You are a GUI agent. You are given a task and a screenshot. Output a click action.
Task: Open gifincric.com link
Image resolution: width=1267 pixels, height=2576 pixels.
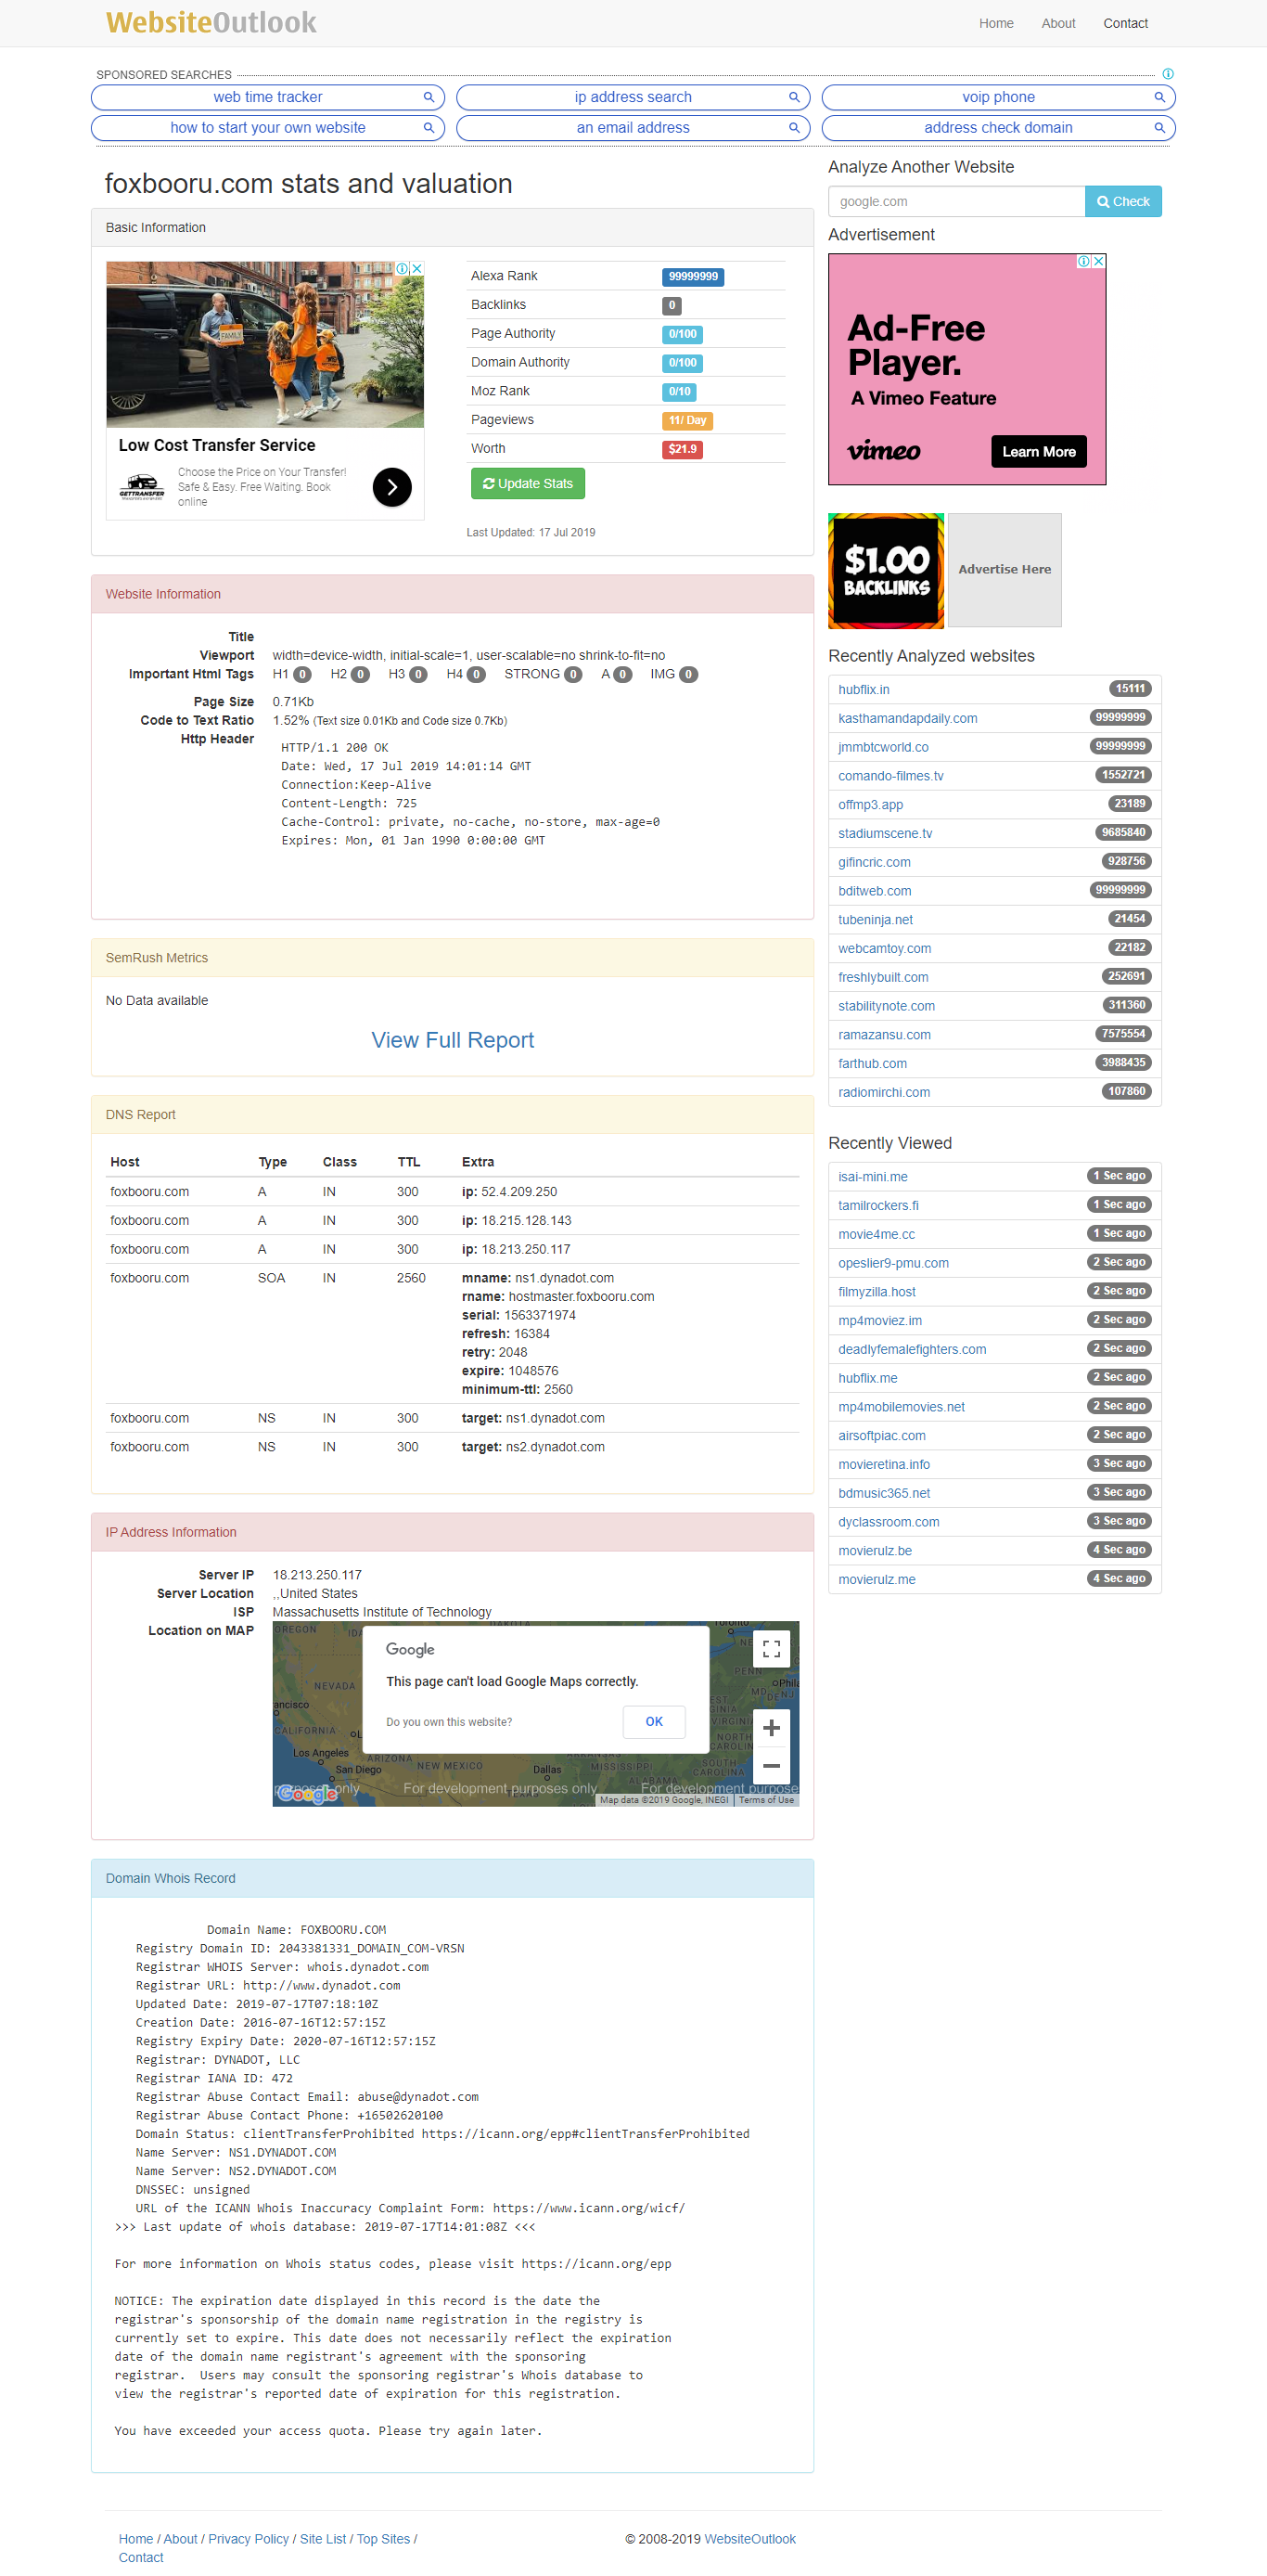pyautogui.click(x=875, y=862)
